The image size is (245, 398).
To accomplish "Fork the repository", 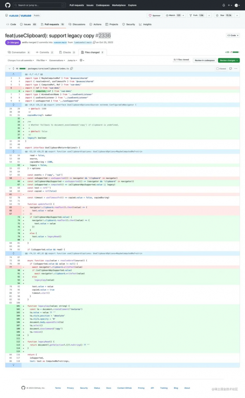I will 197,16.
